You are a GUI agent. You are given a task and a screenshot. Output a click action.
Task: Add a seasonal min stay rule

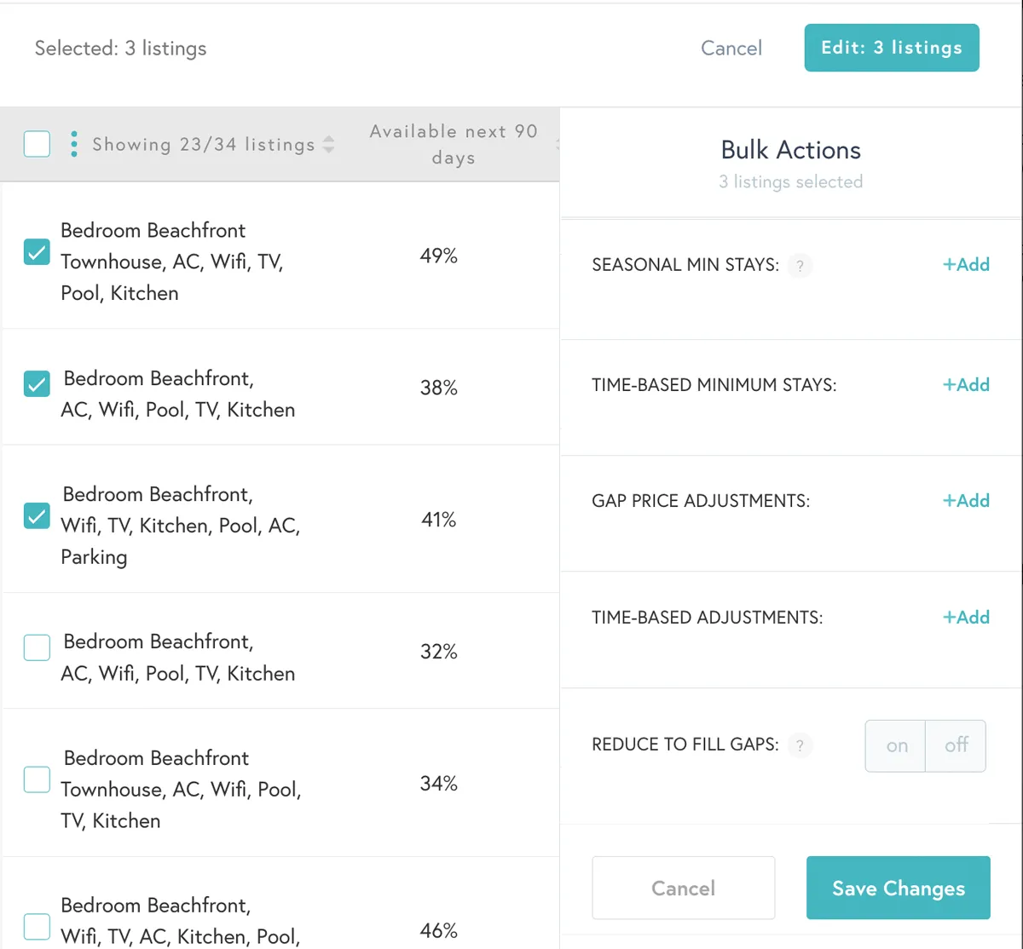[966, 264]
